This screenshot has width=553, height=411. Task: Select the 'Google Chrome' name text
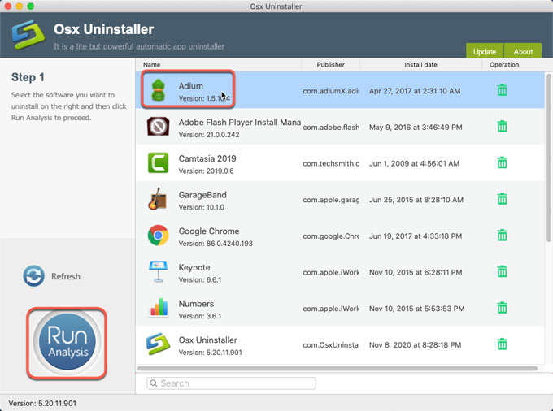[209, 231]
